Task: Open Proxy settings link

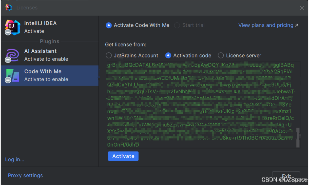Action: [x=25, y=175]
